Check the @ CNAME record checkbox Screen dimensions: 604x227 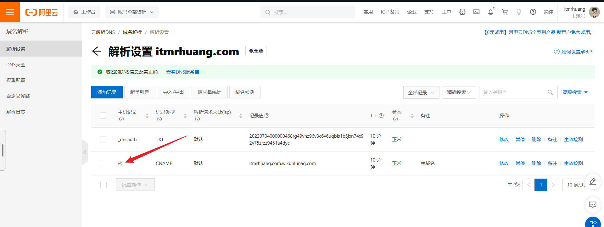coord(103,163)
